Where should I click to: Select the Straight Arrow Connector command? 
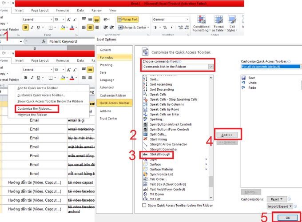tap(168, 144)
